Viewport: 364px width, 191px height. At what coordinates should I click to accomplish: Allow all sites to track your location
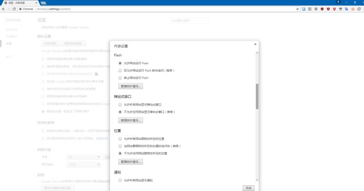120,139
